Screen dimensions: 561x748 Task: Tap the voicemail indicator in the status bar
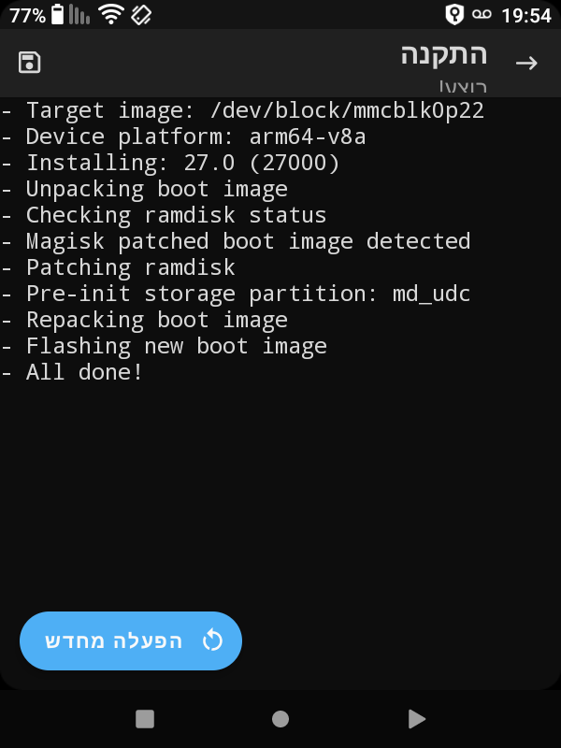pos(482,15)
